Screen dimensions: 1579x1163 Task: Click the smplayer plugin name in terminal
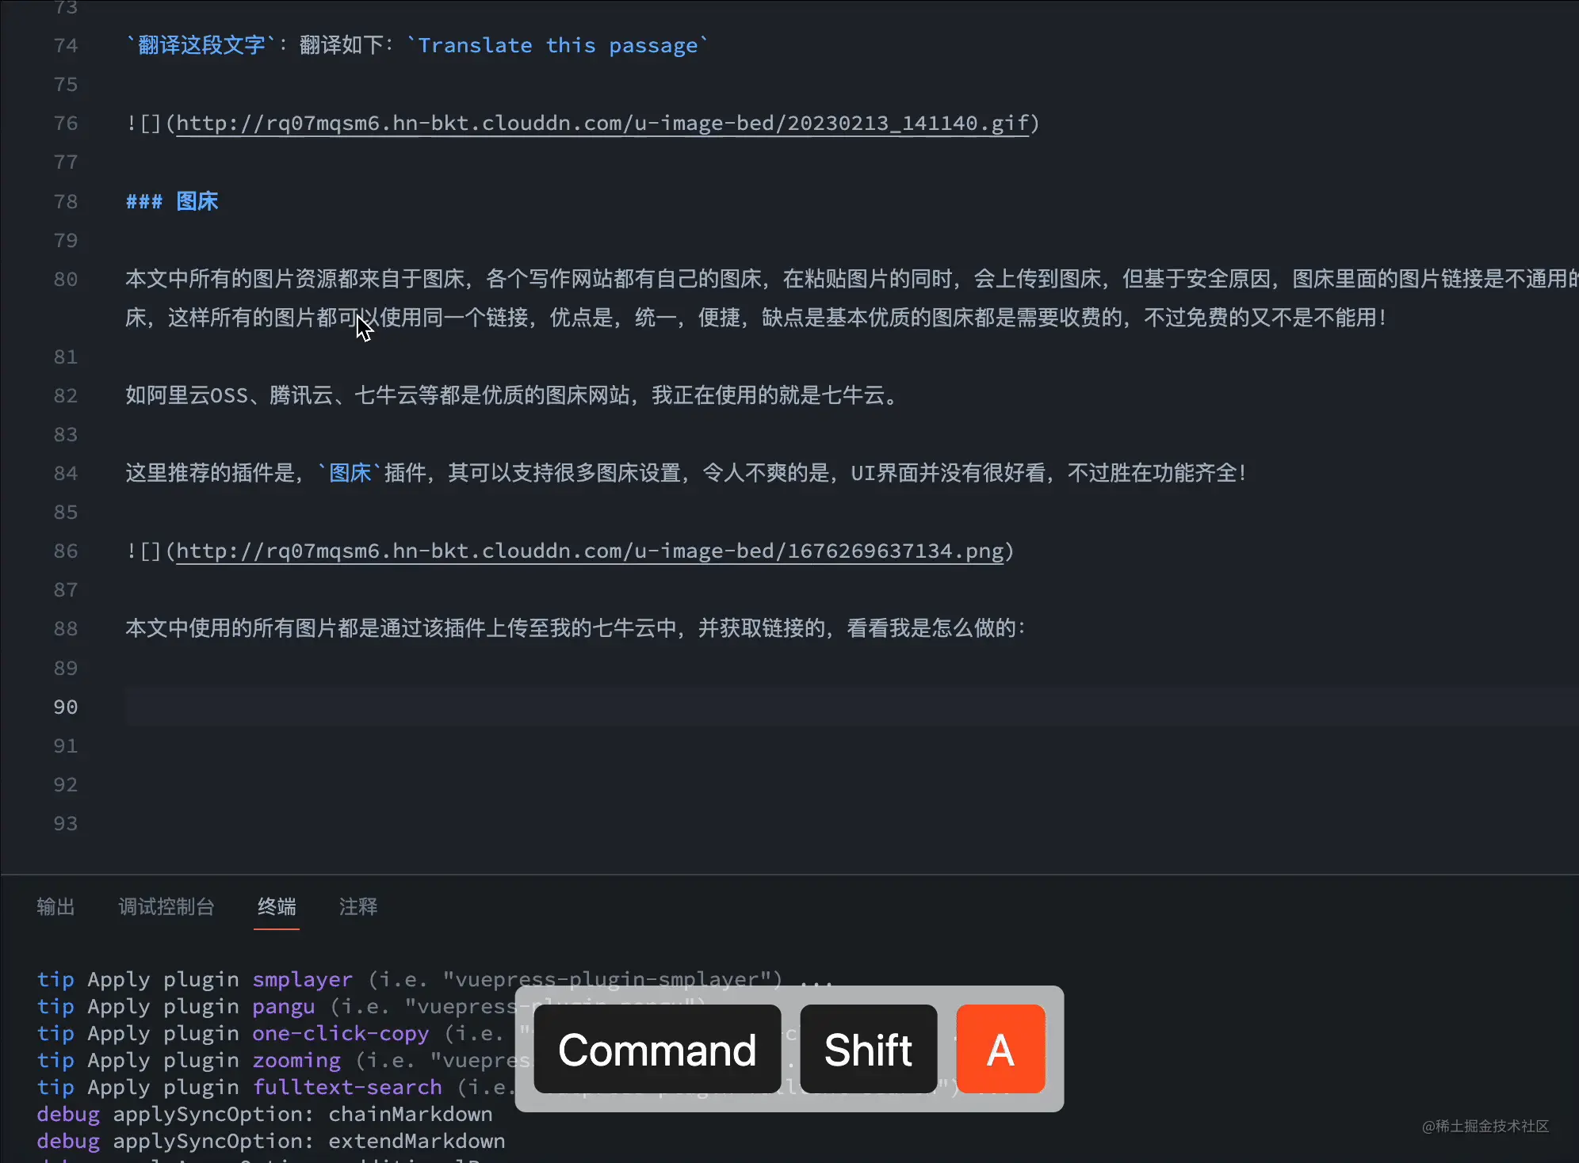(302, 980)
